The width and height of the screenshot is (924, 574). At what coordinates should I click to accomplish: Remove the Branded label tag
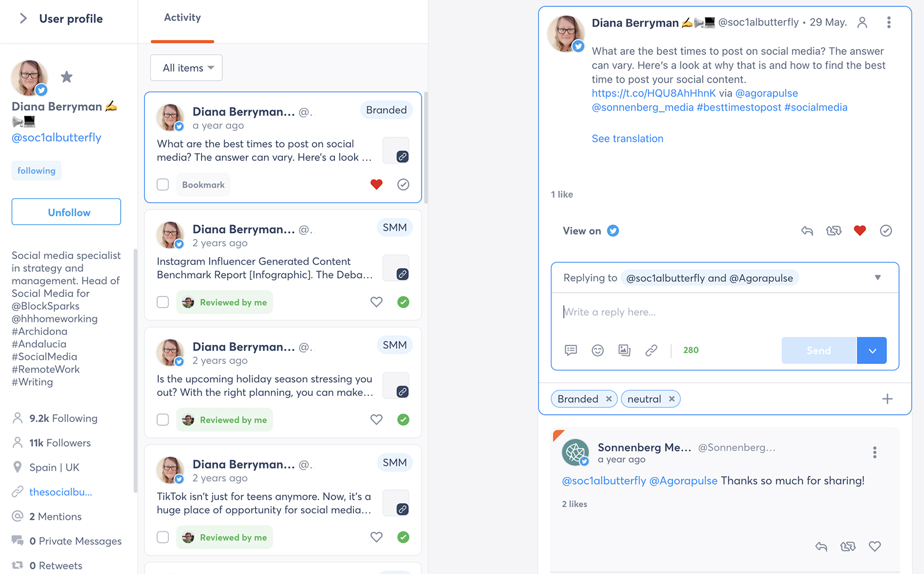(609, 399)
